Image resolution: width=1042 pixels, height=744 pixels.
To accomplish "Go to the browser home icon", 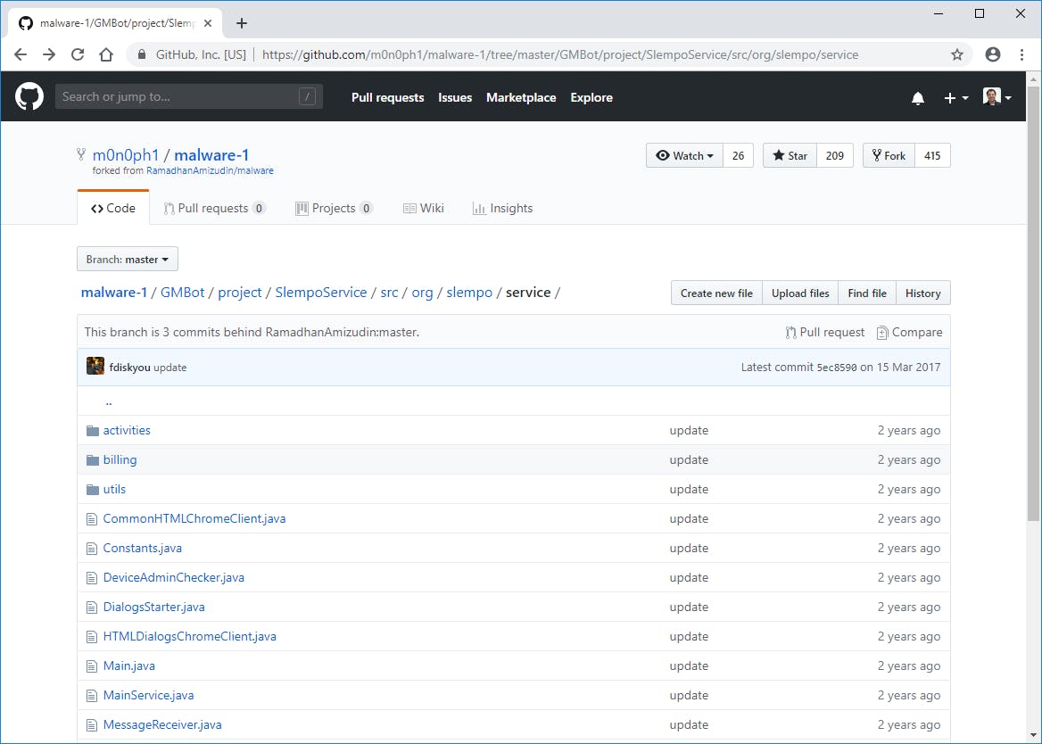I will [x=106, y=54].
